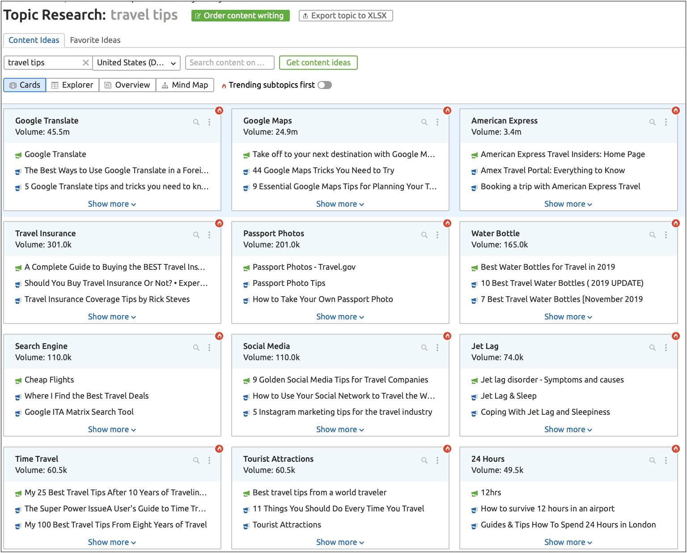Click the search icon on Water Bottle card
687x553 pixels.
click(652, 234)
